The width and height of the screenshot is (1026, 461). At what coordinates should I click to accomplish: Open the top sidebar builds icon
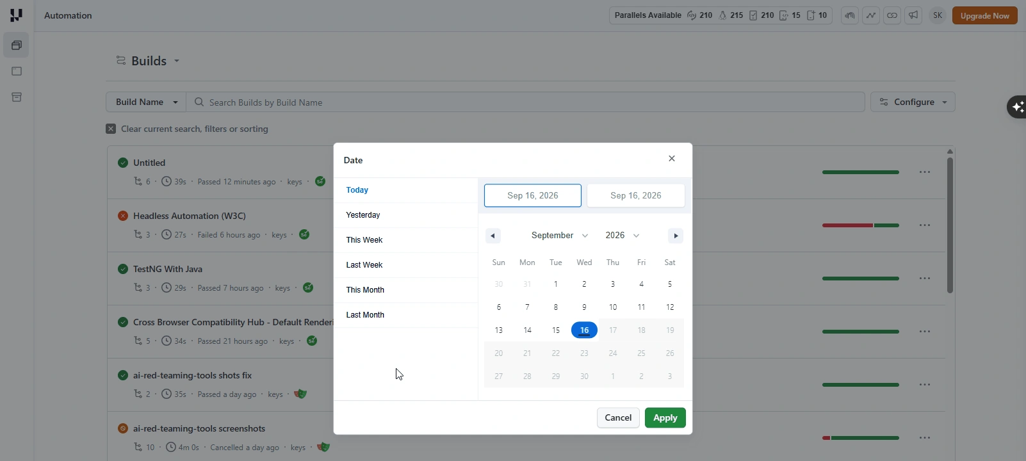(17, 45)
